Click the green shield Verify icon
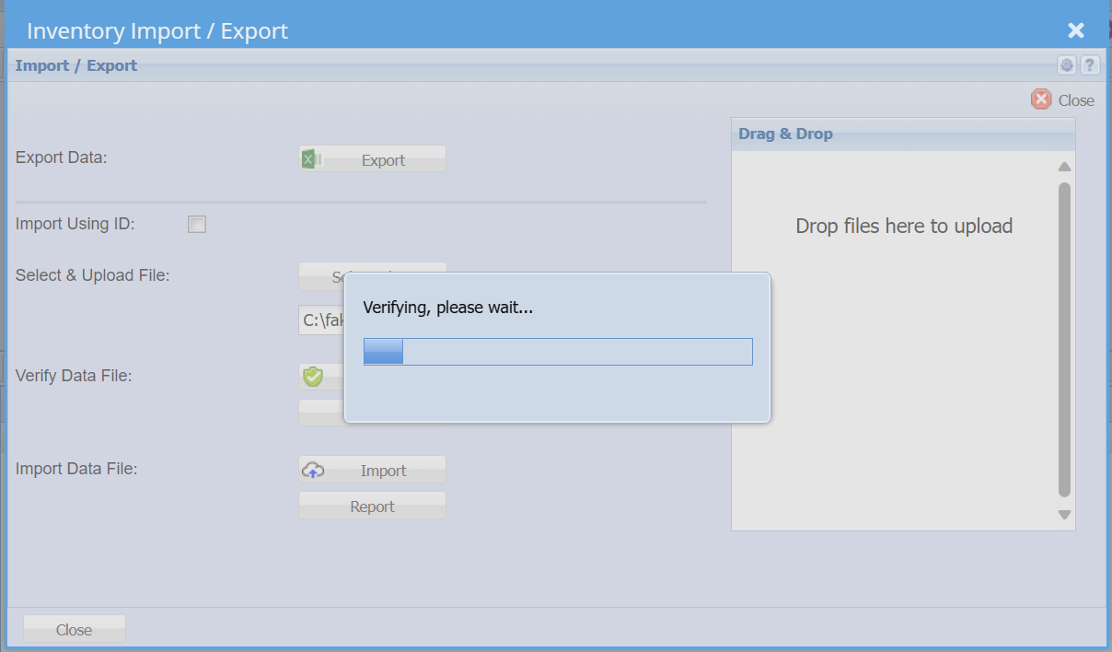This screenshot has width=1112, height=652. [x=313, y=376]
